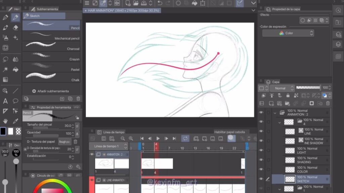344x193 pixels.
Task: Hide the SHADING layer
Action: tap(261, 160)
